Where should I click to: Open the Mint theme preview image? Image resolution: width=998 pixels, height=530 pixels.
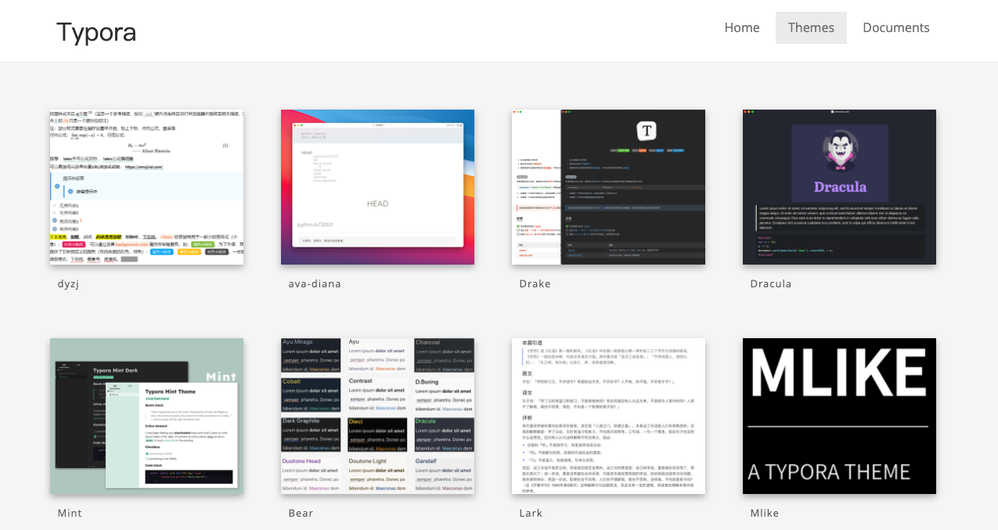pyautogui.click(x=146, y=416)
